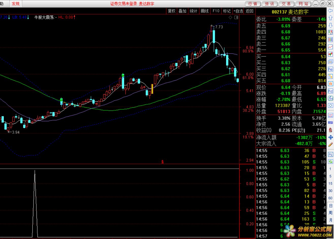Click the red $ marker below chart
This screenshot has width=334, height=239.
163,162
